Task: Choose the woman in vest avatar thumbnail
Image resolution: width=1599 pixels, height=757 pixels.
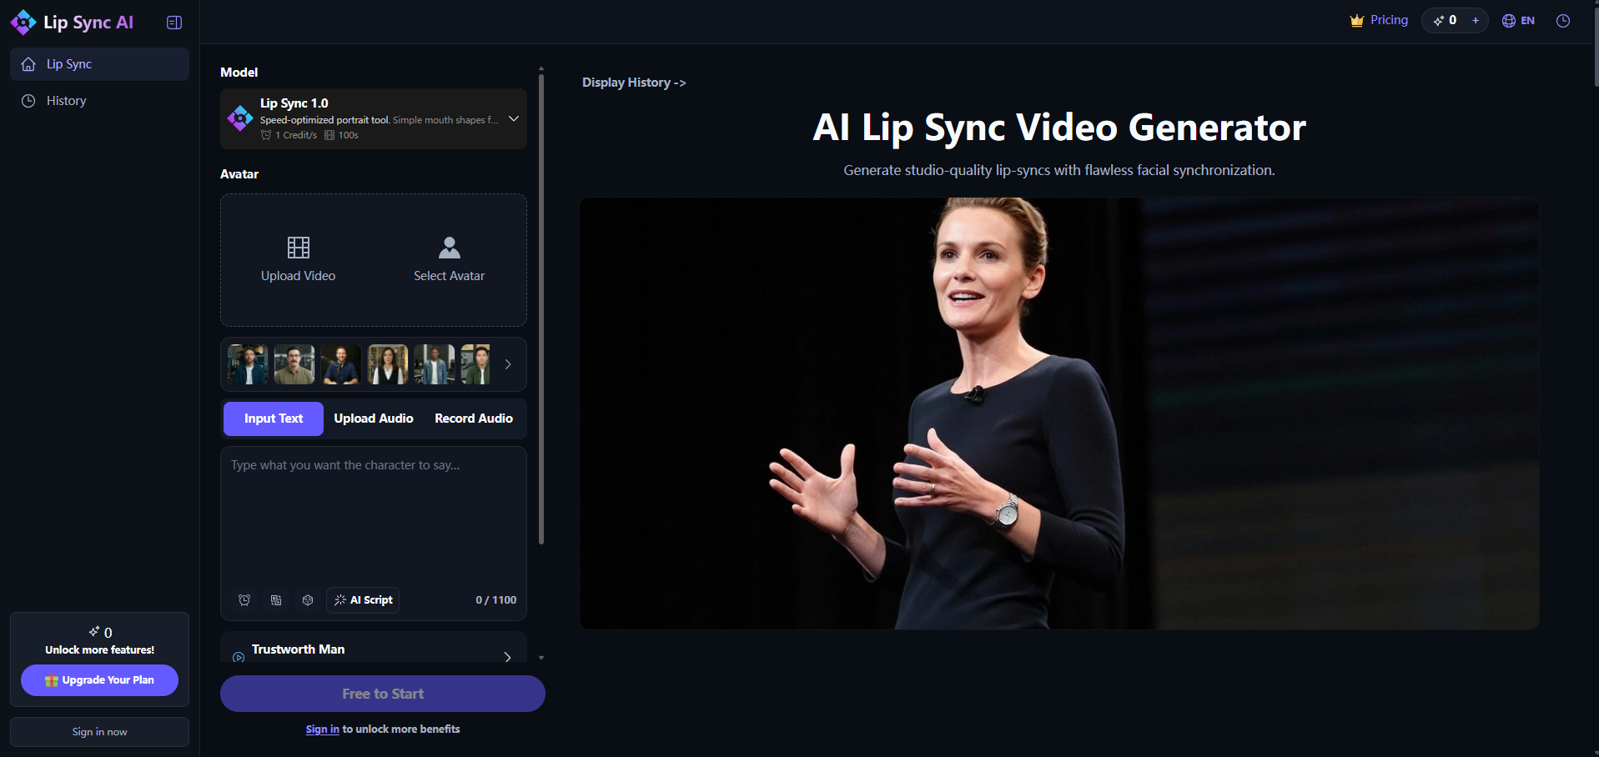Action: pos(388,364)
